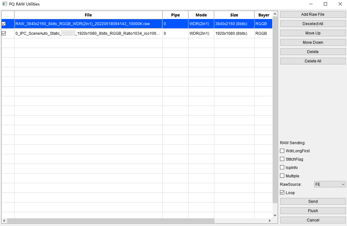Click Move Down button
Screen dimensions: 347x226
pyautogui.click(x=313, y=42)
